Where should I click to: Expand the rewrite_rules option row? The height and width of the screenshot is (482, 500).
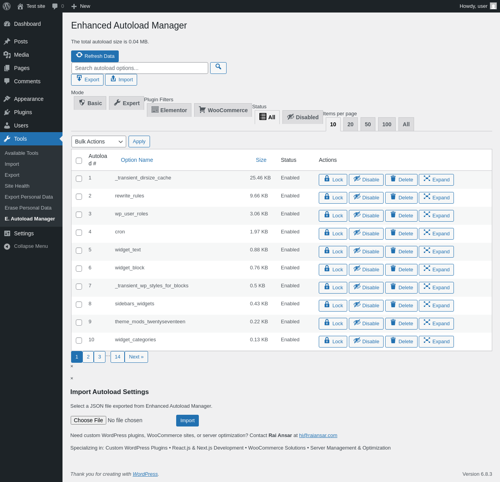tap(436, 198)
